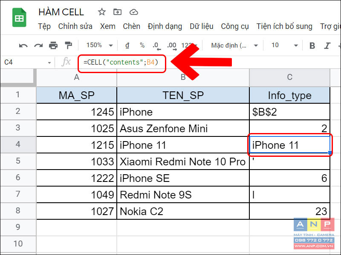Undo the last action
This screenshot has width=341, height=255.
click(x=23, y=45)
